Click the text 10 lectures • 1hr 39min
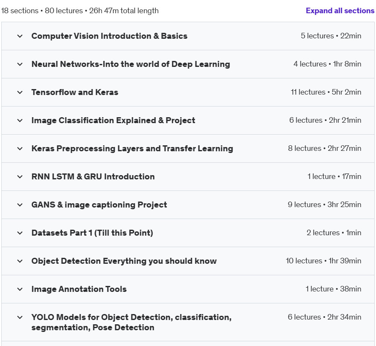This screenshot has width=376, height=346. click(324, 261)
